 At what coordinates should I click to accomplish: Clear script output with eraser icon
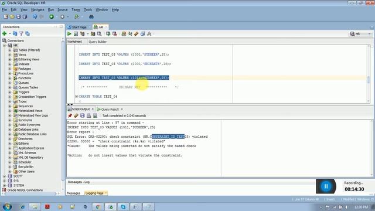point(76,115)
